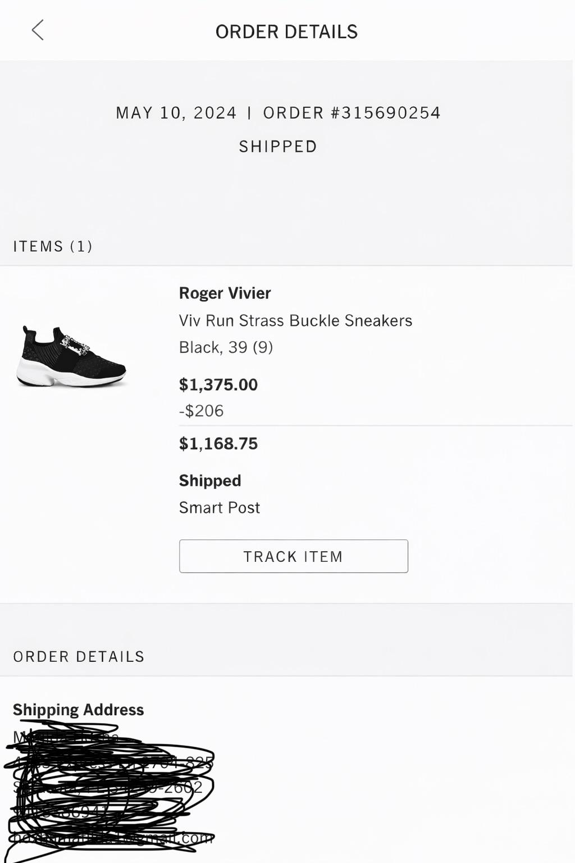Select the Roger Vivier brand name

(225, 293)
